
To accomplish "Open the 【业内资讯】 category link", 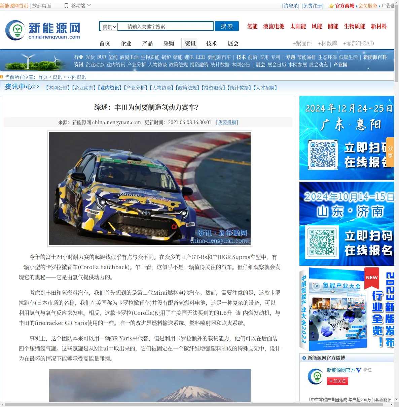I will [110, 88].
